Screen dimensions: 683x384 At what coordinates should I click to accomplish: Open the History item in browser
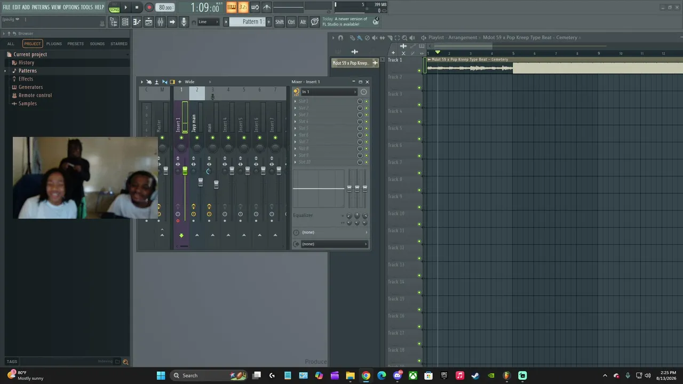click(x=26, y=62)
